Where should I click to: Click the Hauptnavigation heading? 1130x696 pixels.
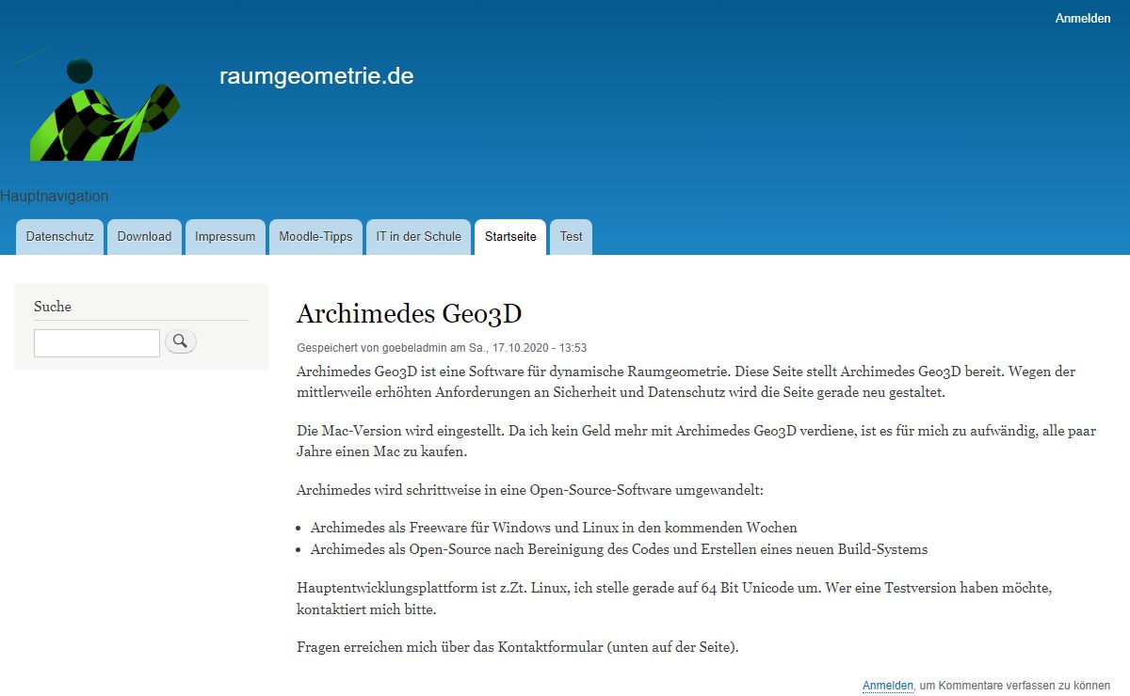tap(55, 197)
